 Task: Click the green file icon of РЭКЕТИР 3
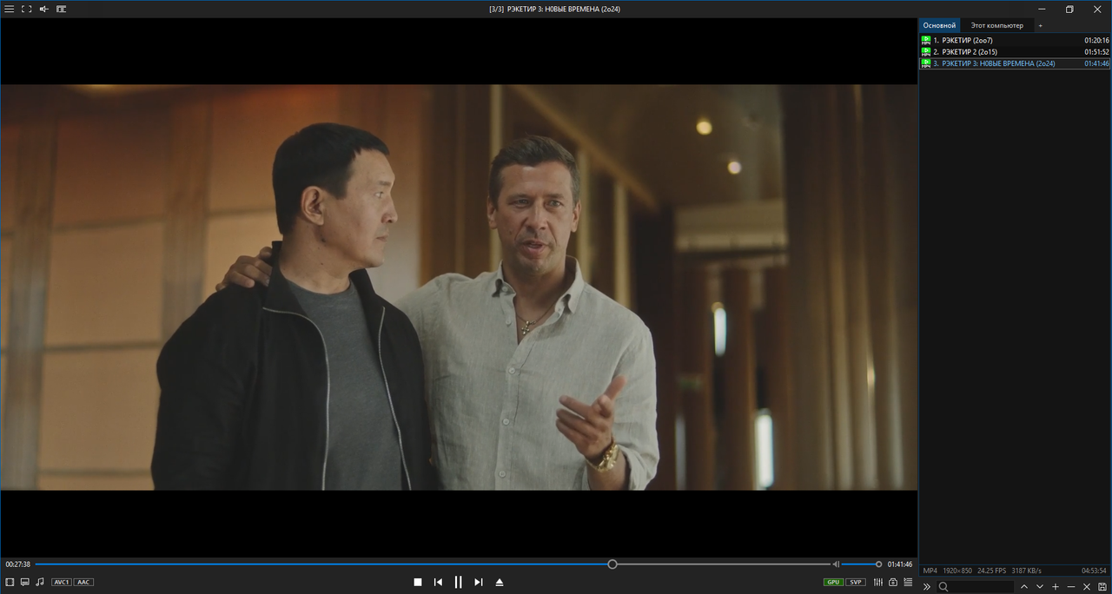(926, 63)
